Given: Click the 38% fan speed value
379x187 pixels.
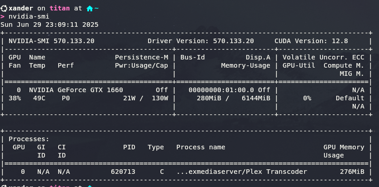Looking at the screenshot, I should [15, 98].
